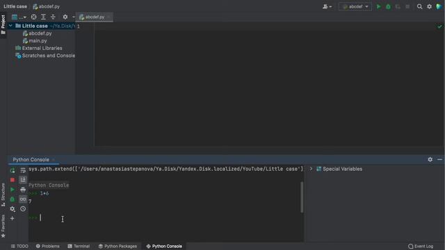The image size is (445, 250).
Task: Select main.py in project tree
Action: coord(38,41)
